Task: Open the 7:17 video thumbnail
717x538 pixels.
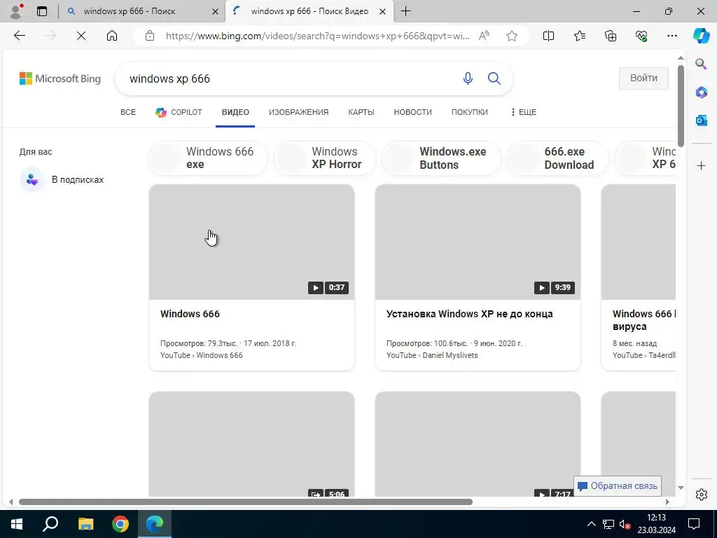Action: (478, 443)
